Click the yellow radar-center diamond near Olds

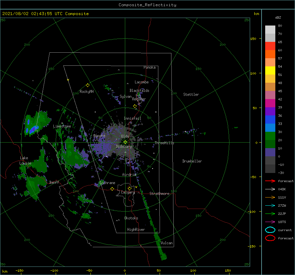click(x=125, y=142)
